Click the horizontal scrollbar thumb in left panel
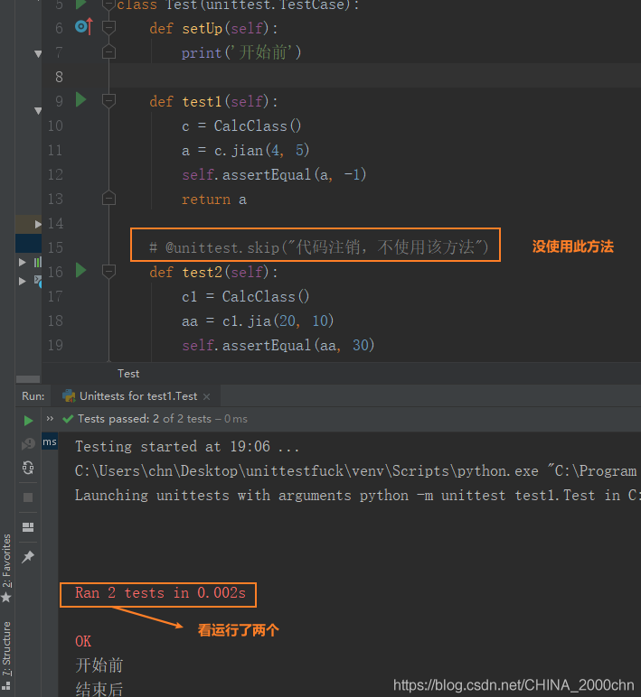 (28, 379)
